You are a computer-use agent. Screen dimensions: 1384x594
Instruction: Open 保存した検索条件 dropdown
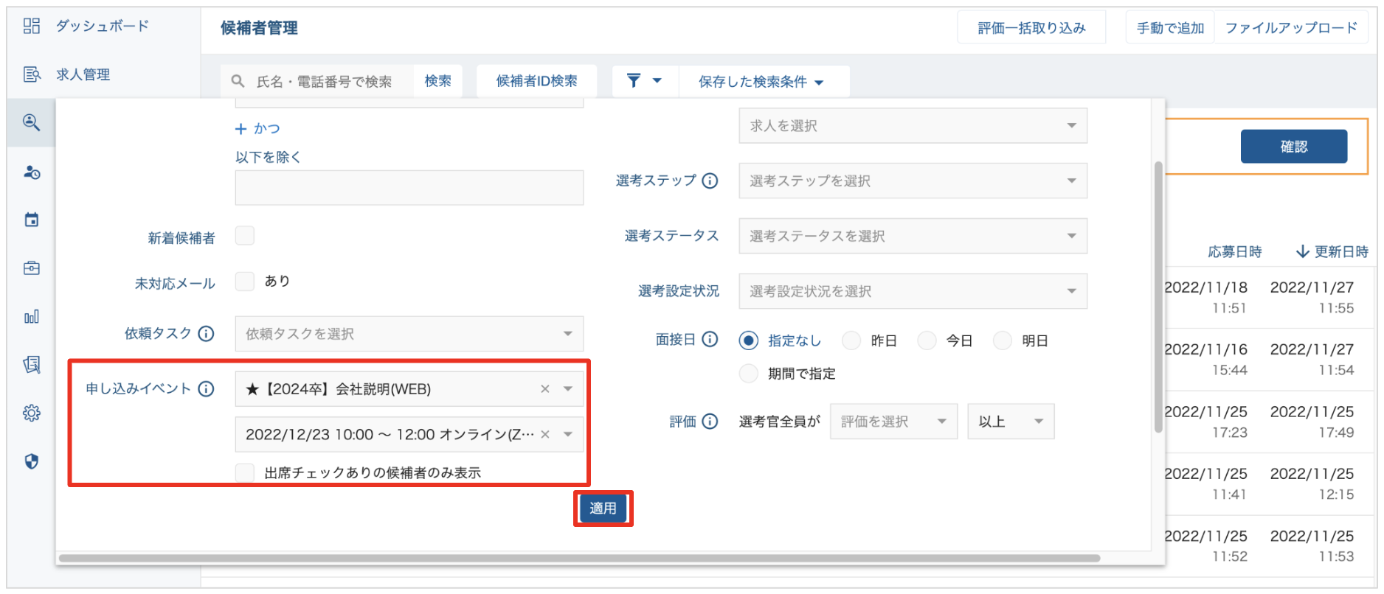[761, 81]
